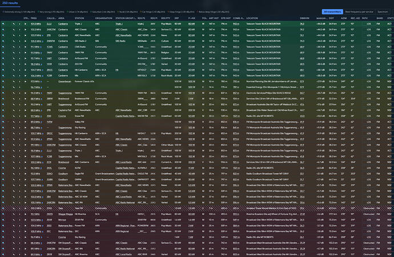Open callsign 2CN link on ABC Canberra row

coord(49,162)
